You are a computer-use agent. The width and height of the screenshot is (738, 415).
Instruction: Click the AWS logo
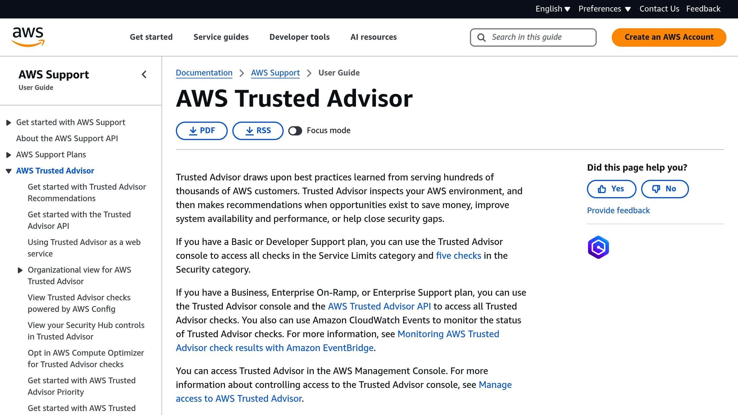tap(28, 37)
